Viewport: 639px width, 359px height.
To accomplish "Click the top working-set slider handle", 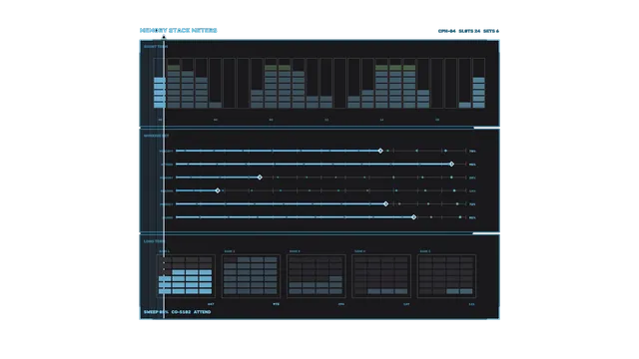I will (x=380, y=151).
